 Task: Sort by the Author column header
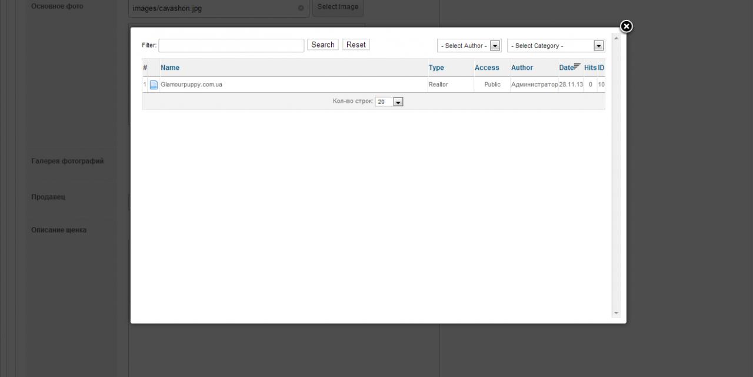coord(522,68)
